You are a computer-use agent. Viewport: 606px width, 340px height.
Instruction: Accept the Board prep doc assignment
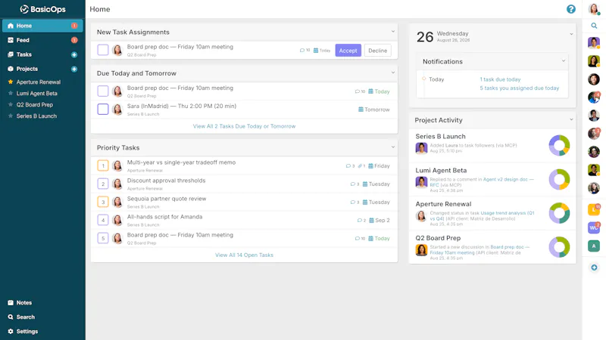click(348, 51)
